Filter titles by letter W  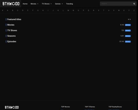click(119, 10)
